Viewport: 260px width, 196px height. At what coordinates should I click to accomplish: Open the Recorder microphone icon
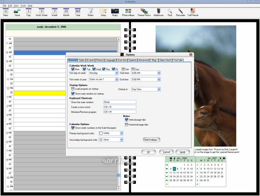coord(181,12)
